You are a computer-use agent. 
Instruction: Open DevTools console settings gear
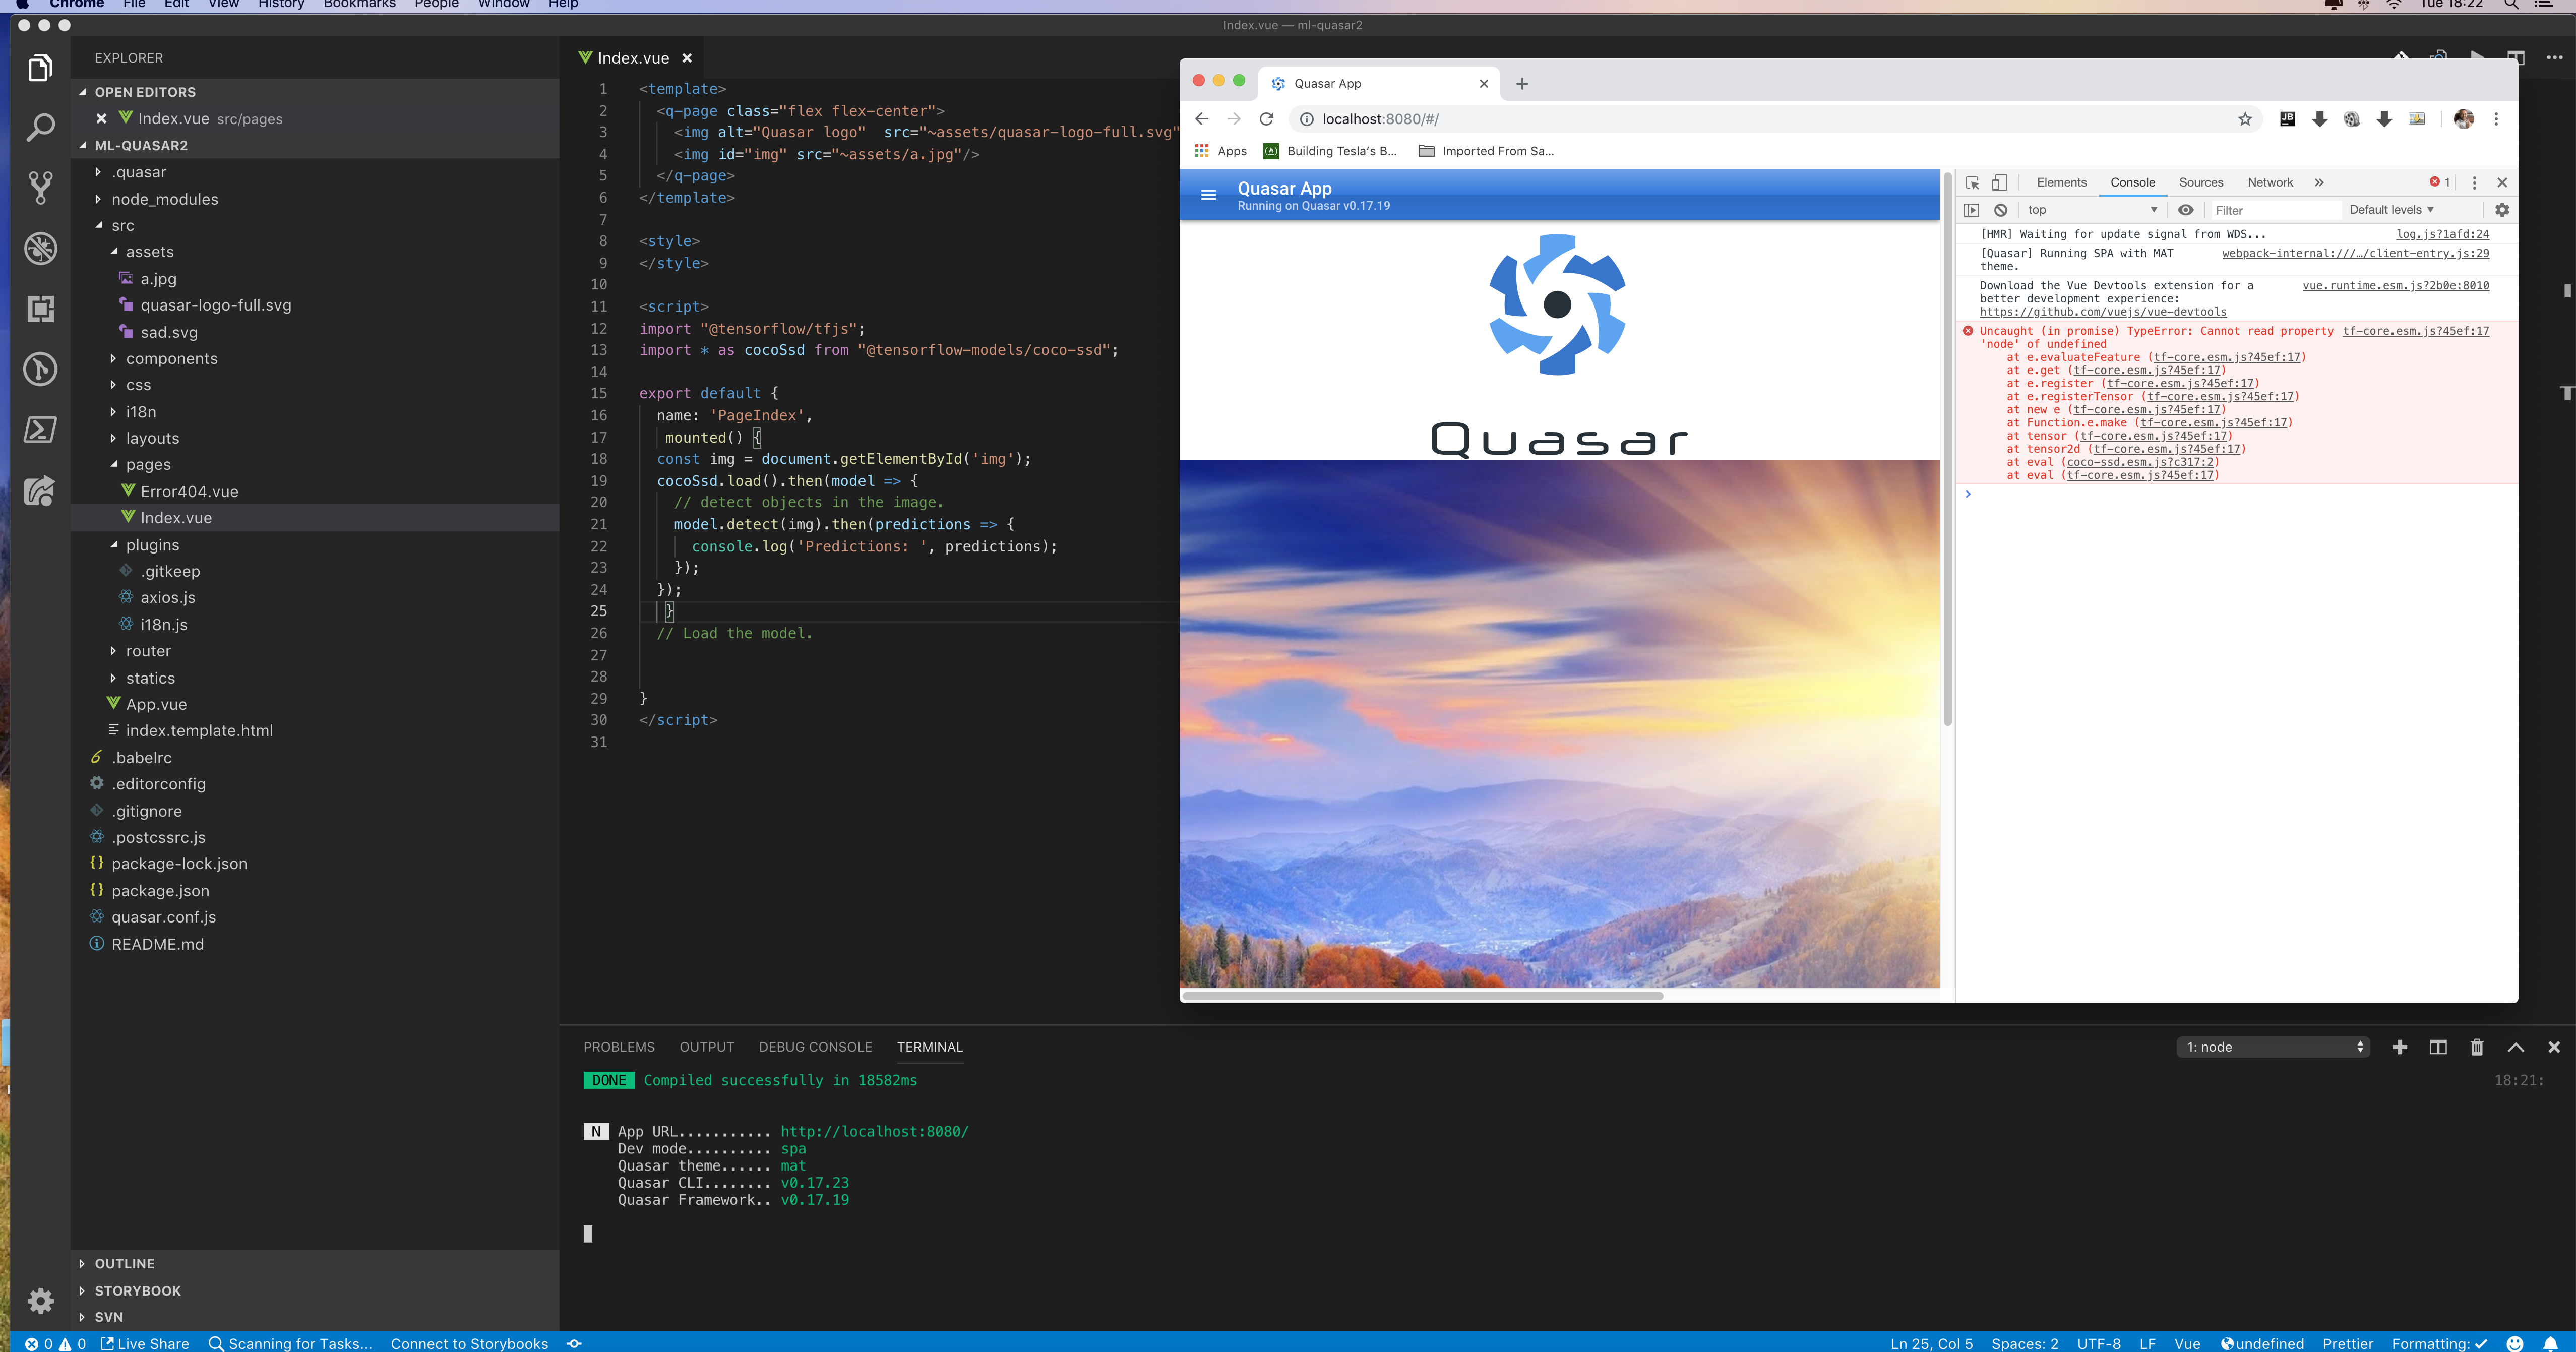(x=2502, y=210)
